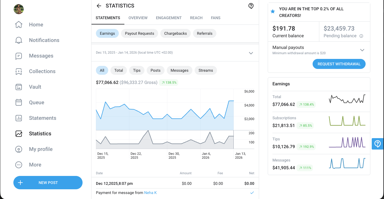Click the Total earnings sparkline row
The image size is (384, 199).
[x=319, y=101]
